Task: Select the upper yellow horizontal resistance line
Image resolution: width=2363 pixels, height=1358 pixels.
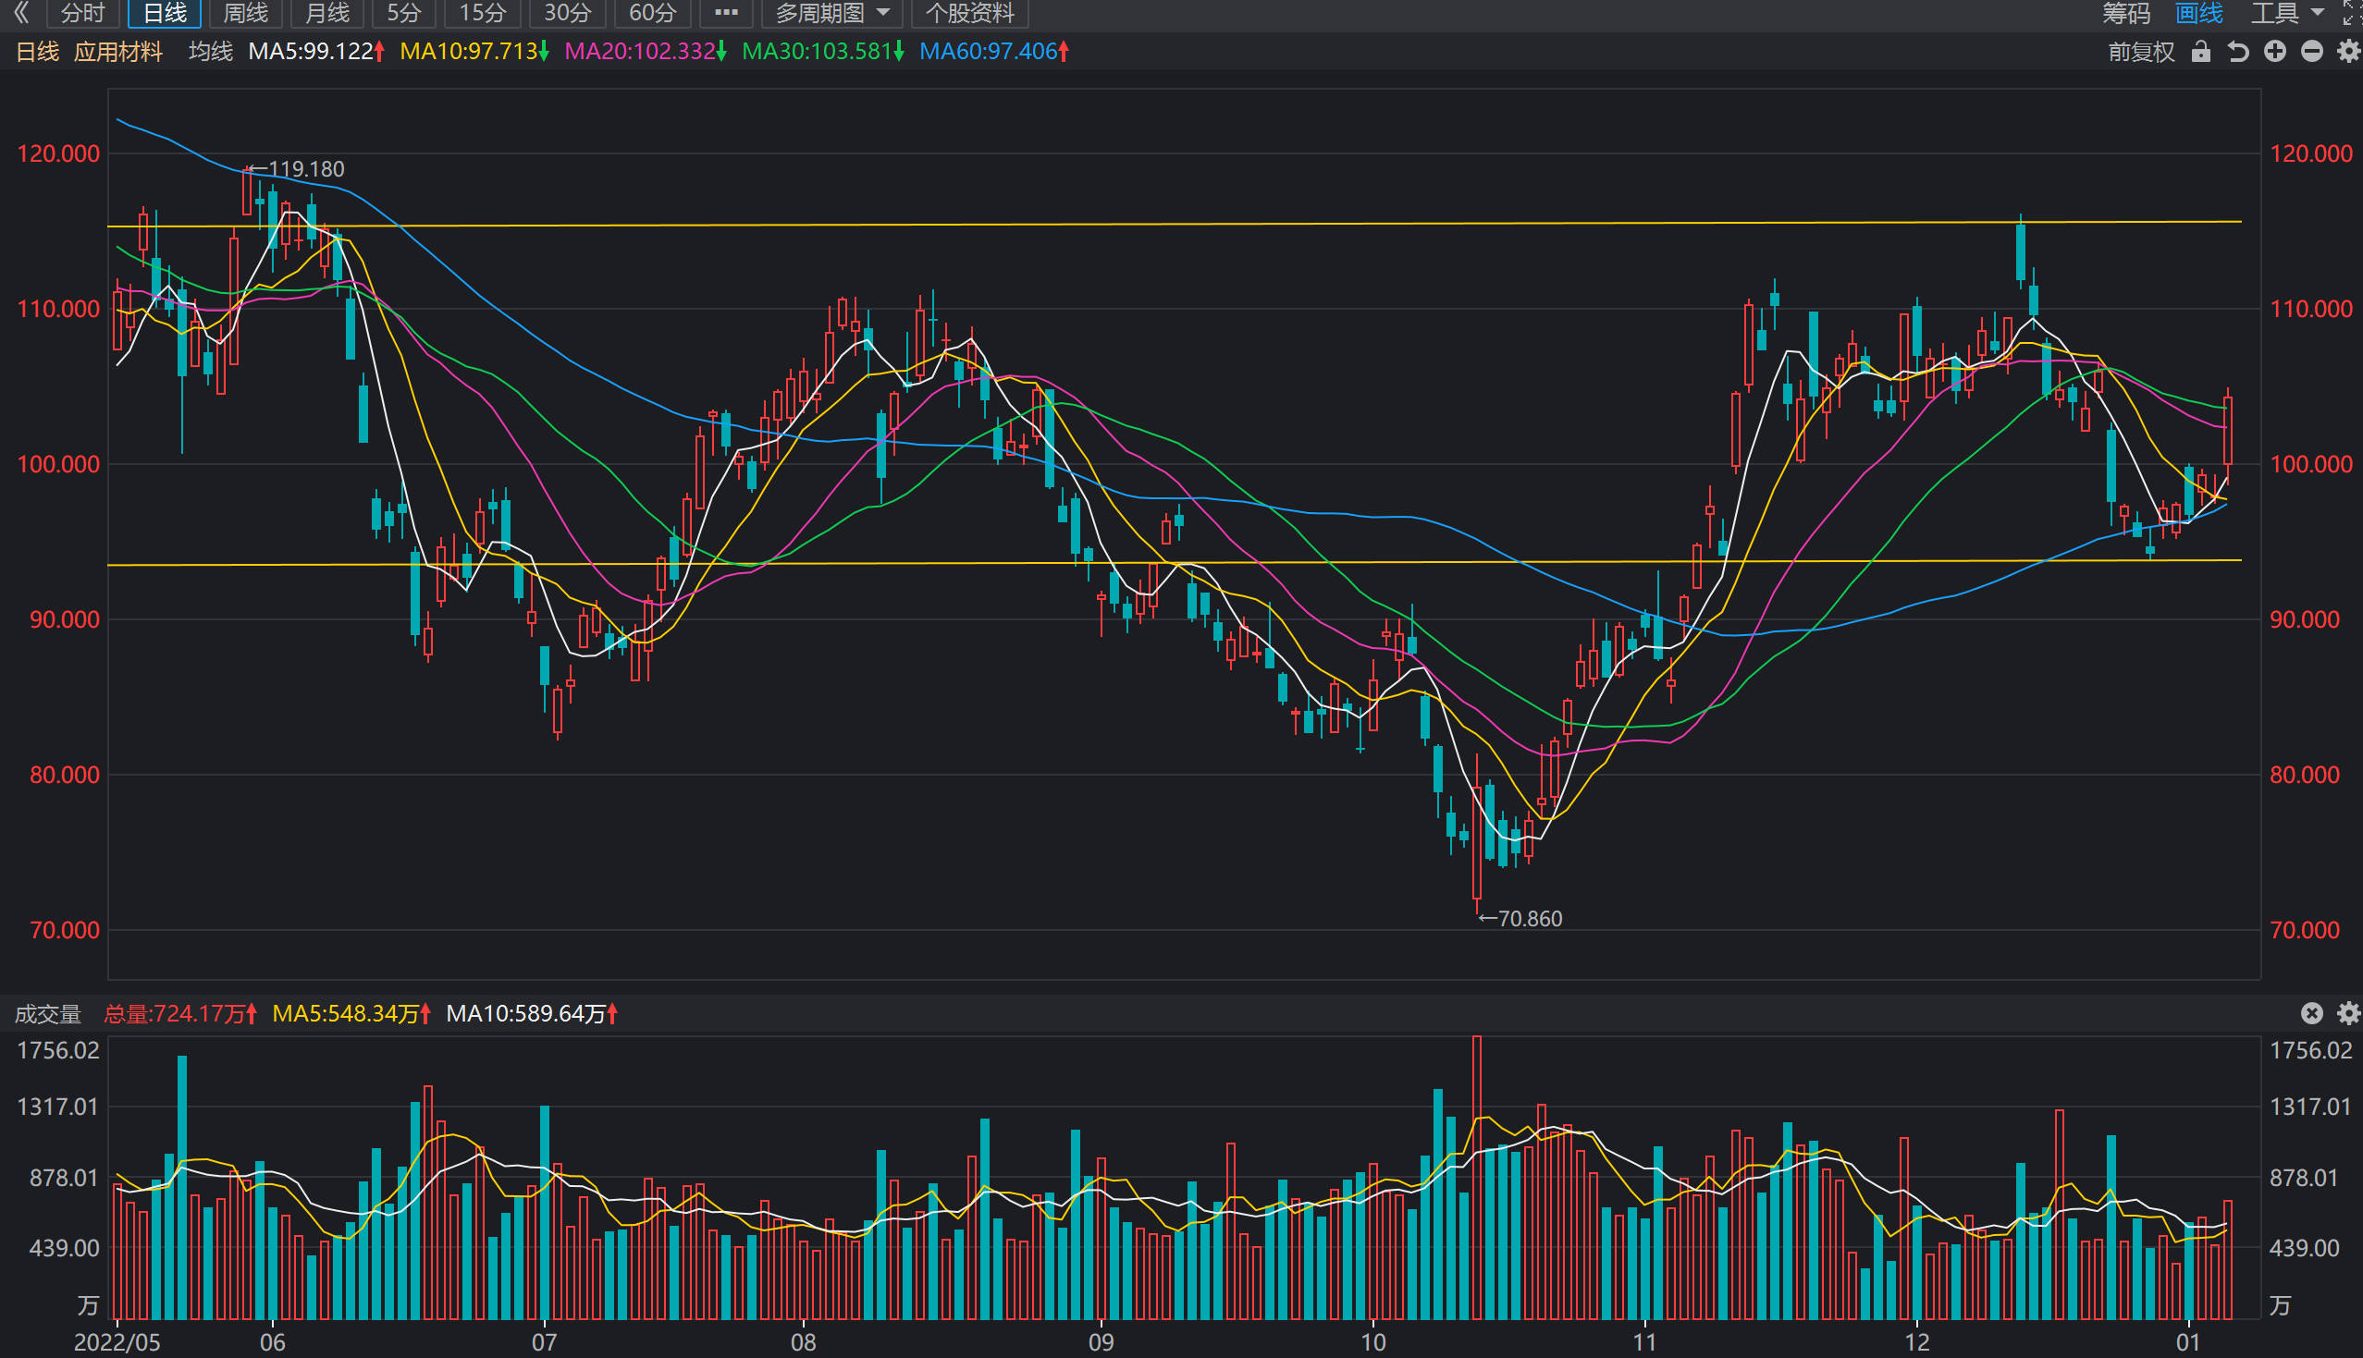Action: [1175, 224]
